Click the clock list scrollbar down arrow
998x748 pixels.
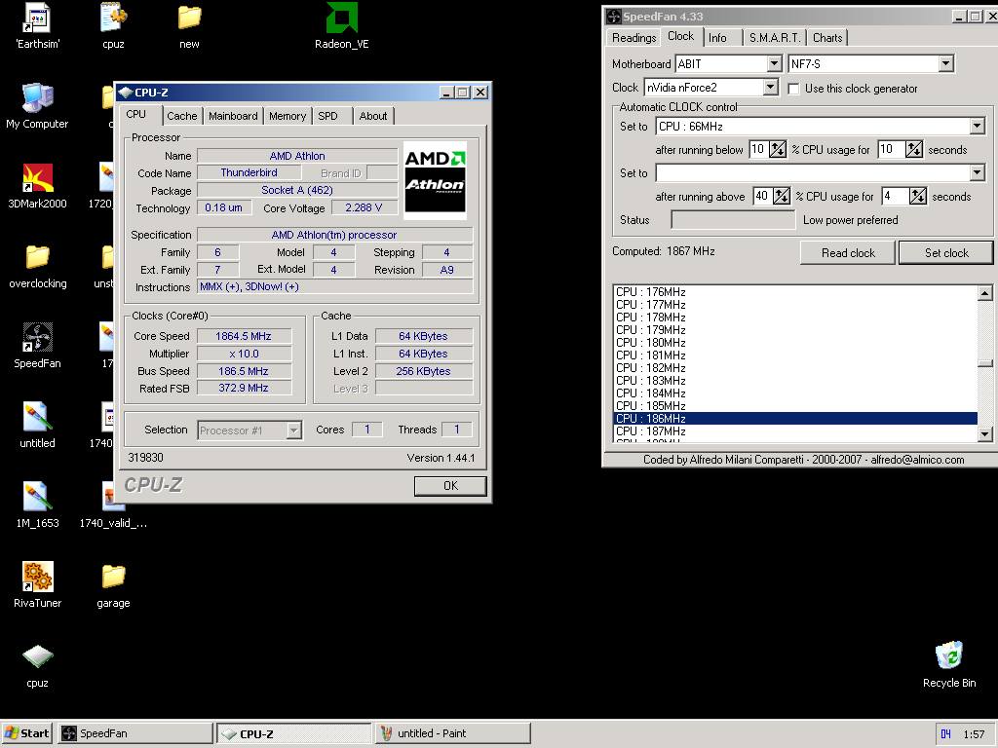click(x=984, y=434)
